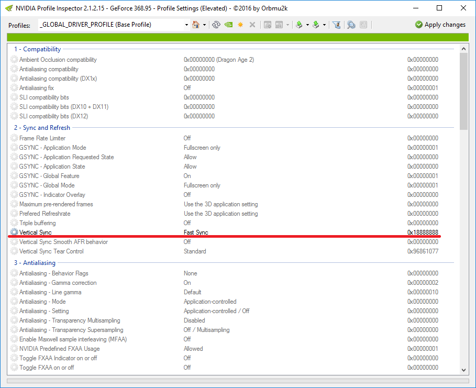The height and width of the screenshot is (388, 476).
Task: Click the gear icon beside Toggle FXAA on or off
Action: [x=14, y=368]
